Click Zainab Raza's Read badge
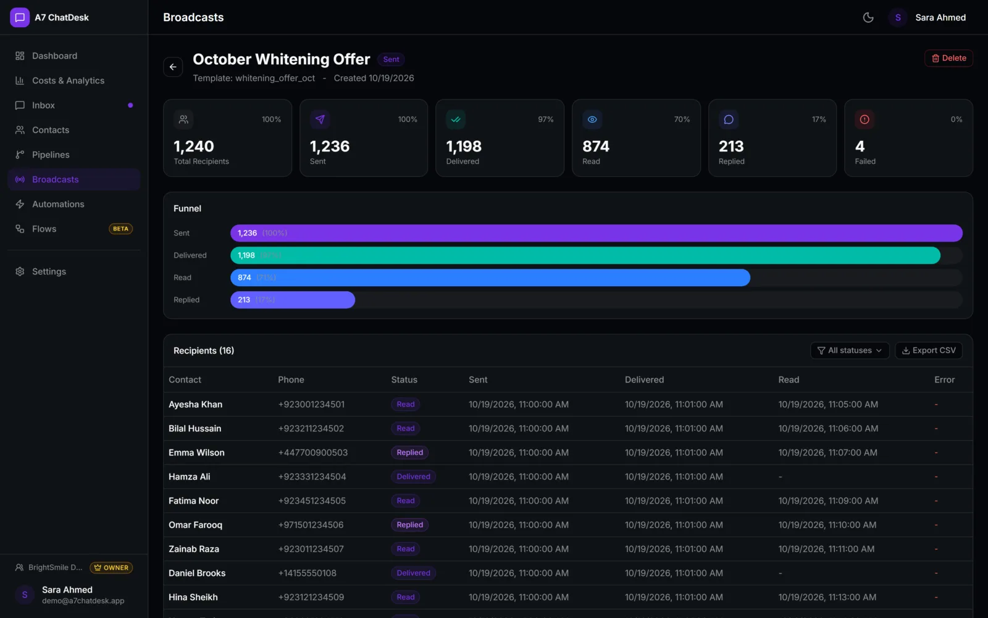Screen dimensions: 988x618 tap(406, 549)
